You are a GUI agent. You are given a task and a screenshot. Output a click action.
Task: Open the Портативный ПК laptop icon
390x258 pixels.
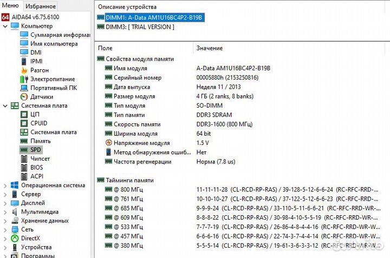24,88
